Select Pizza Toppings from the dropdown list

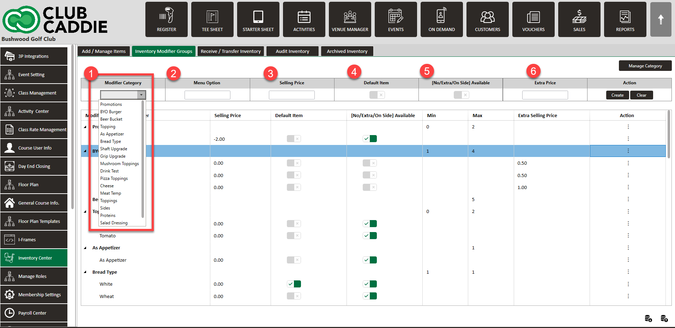[x=114, y=178]
